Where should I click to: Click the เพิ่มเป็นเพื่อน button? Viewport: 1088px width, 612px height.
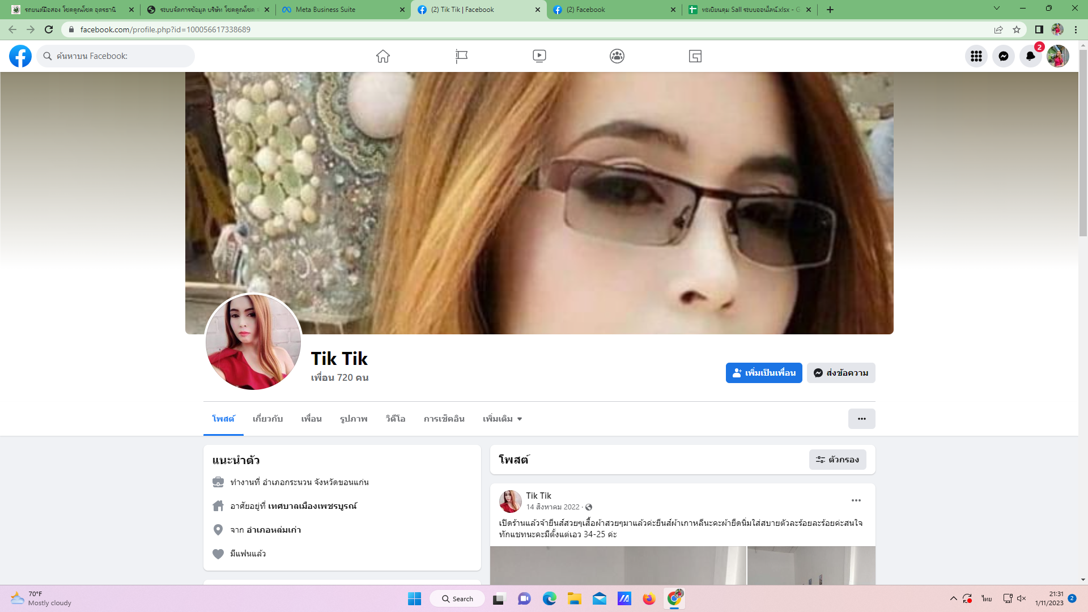(763, 373)
